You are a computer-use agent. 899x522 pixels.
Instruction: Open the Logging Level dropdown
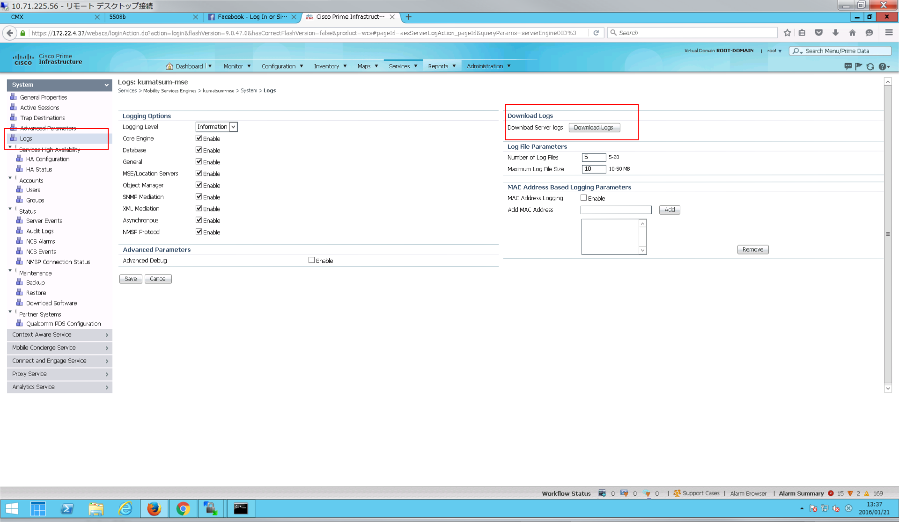tap(216, 127)
